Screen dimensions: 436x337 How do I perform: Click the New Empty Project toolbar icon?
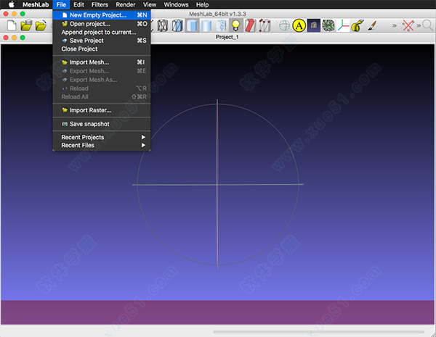tap(12, 25)
